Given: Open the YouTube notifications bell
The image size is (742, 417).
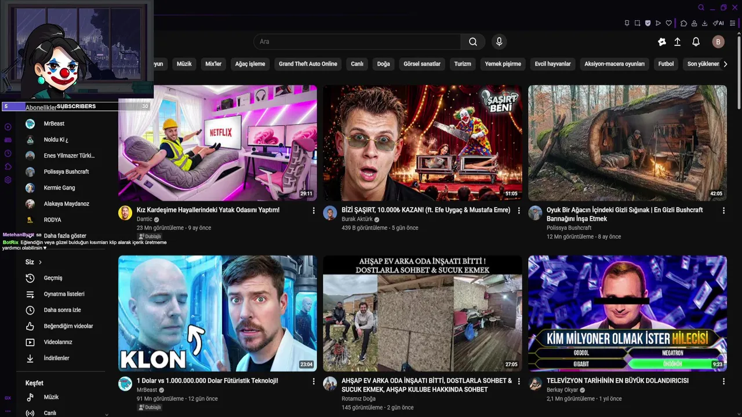Looking at the screenshot, I should [x=696, y=42].
